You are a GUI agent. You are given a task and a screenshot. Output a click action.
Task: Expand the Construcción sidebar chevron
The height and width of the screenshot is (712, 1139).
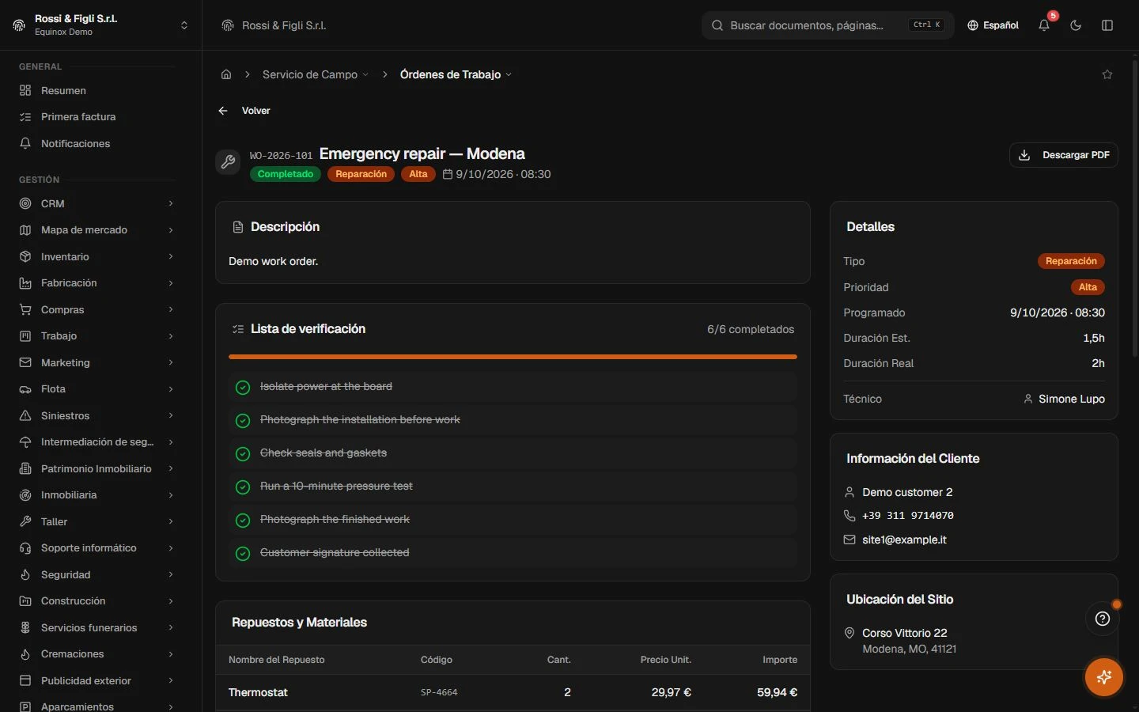pyautogui.click(x=171, y=601)
